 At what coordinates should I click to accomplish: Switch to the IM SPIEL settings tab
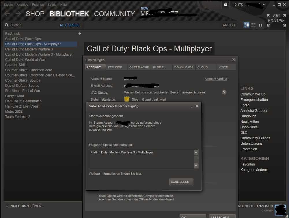pyautogui.click(x=161, y=67)
